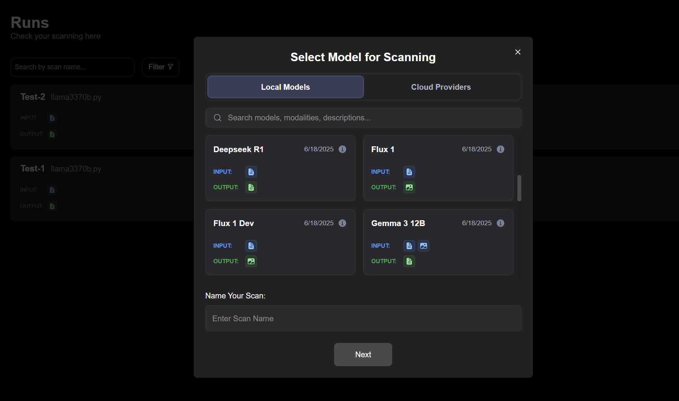Click the Enter Scan Name field
The width and height of the screenshot is (679, 401).
click(363, 318)
